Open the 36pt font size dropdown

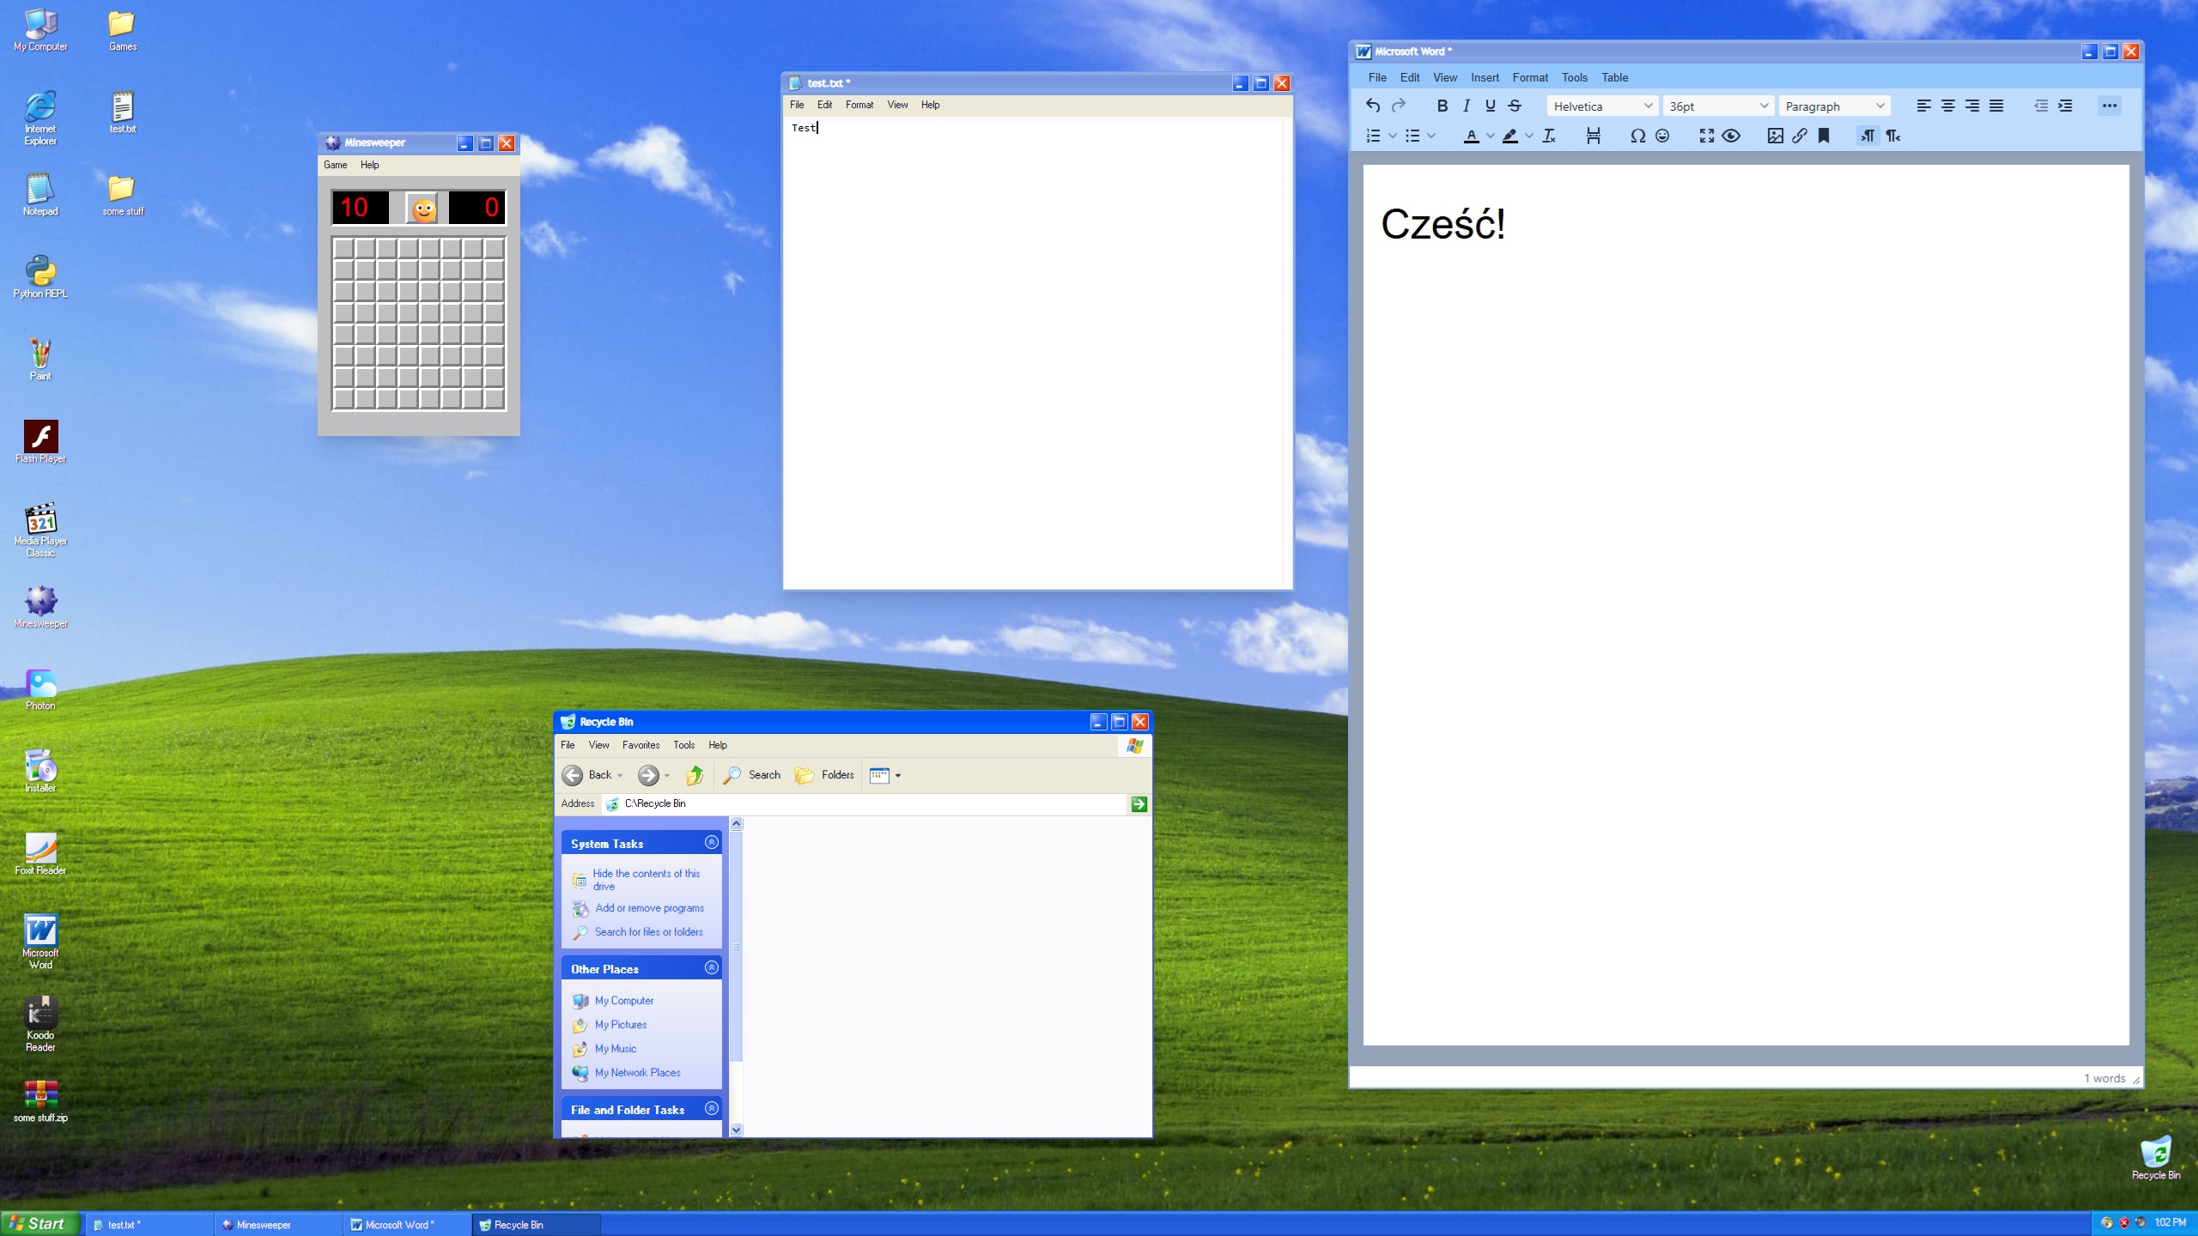tap(1718, 106)
